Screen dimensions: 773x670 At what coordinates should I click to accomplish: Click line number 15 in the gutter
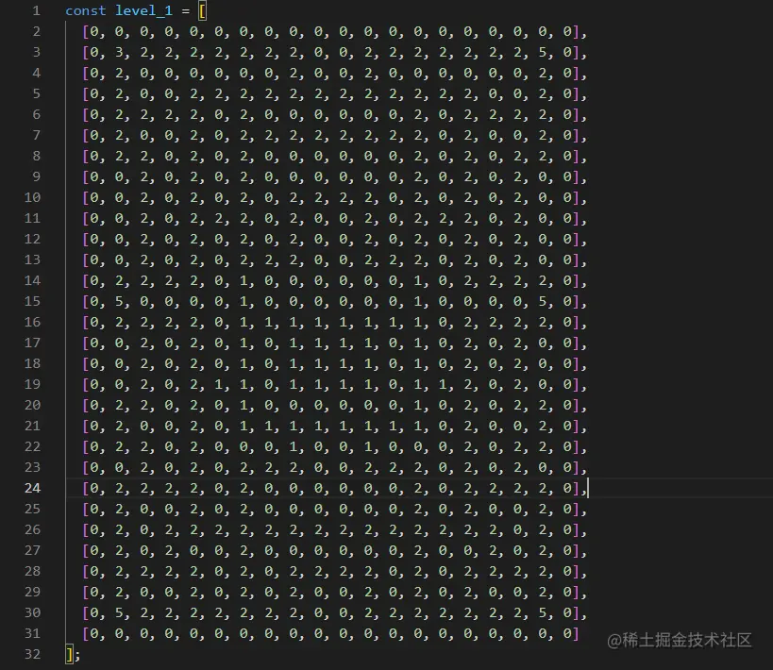(32, 301)
